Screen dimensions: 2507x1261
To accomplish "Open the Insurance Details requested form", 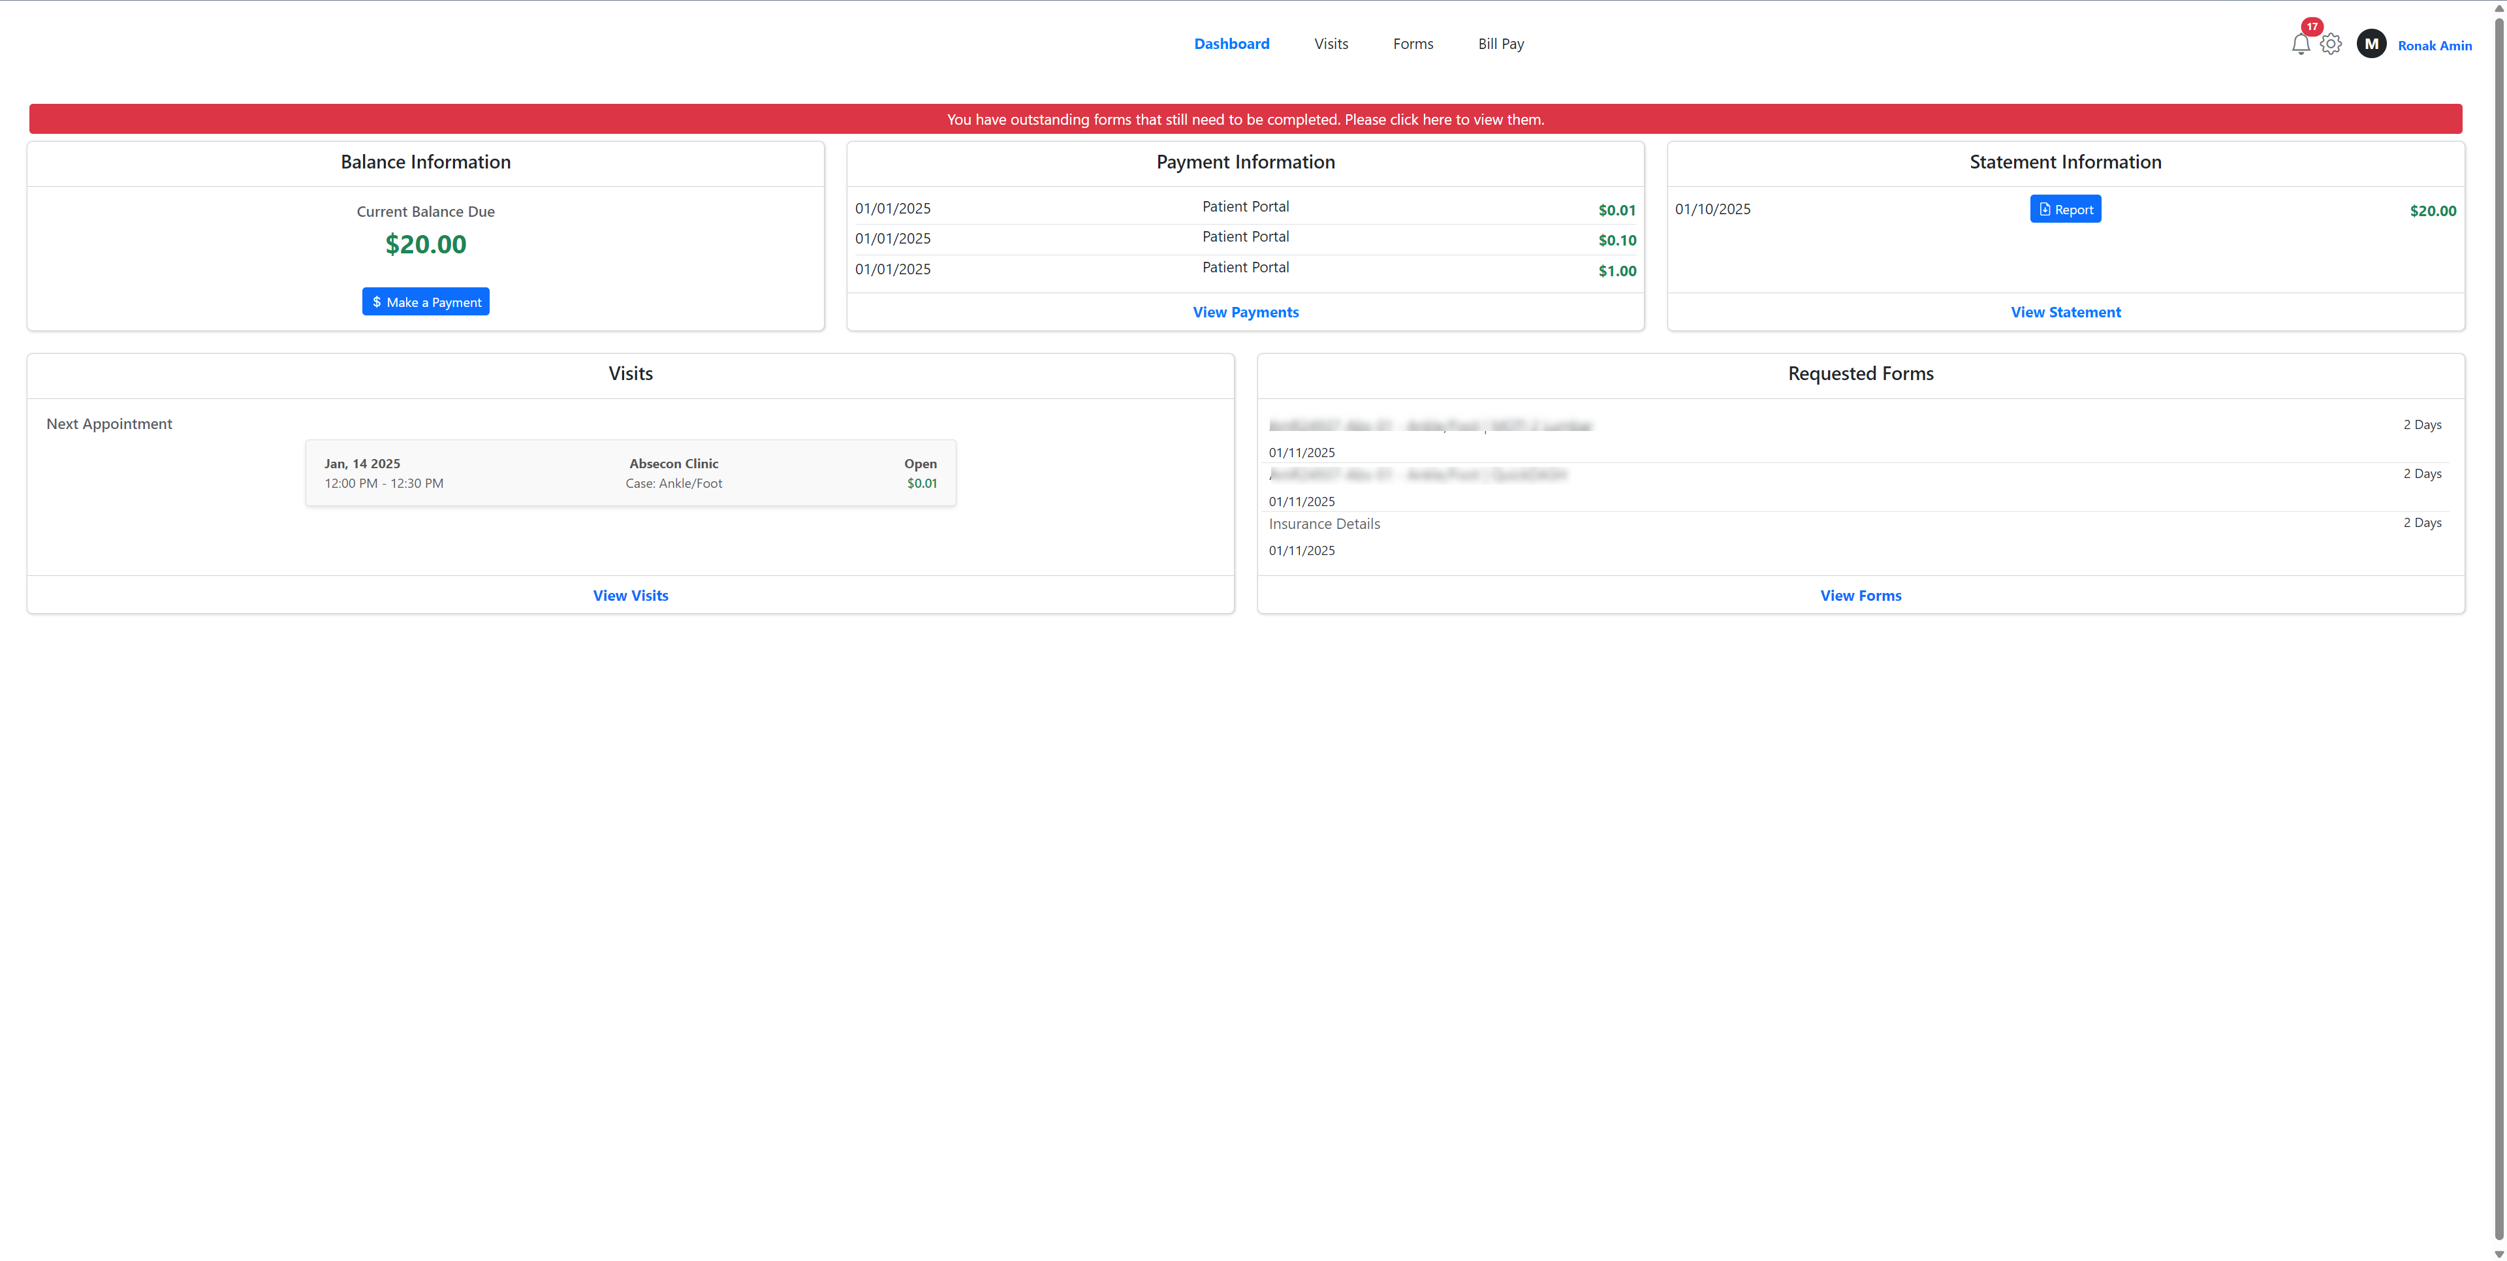I will coord(1323,524).
